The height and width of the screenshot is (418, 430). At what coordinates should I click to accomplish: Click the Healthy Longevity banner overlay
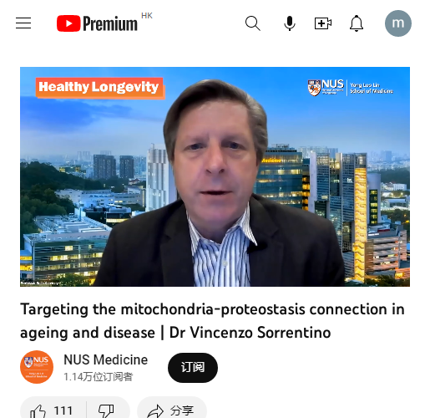[x=100, y=88]
